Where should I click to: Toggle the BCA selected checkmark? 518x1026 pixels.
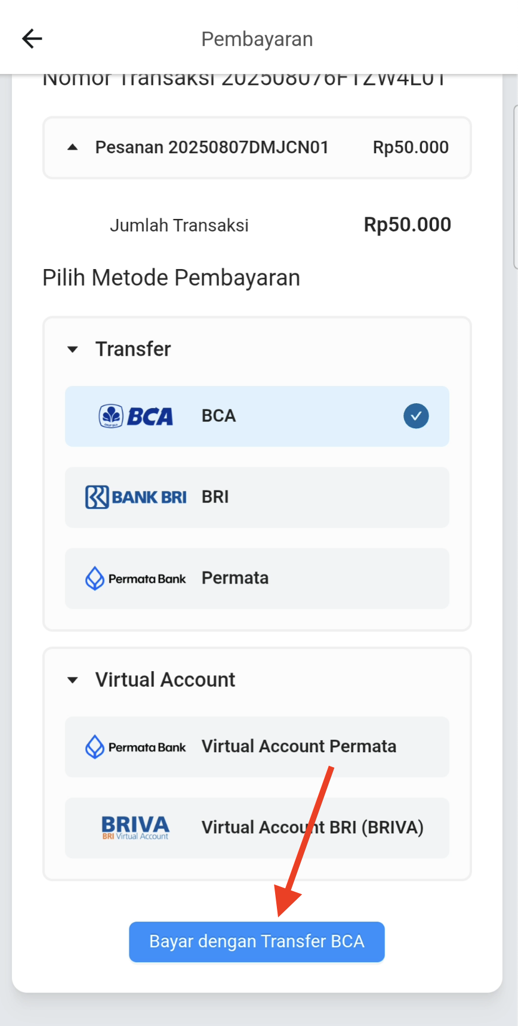coord(416,416)
